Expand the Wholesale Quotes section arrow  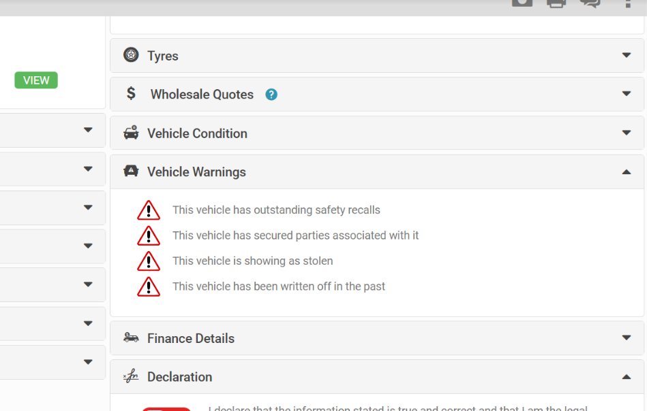pos(627,94)
